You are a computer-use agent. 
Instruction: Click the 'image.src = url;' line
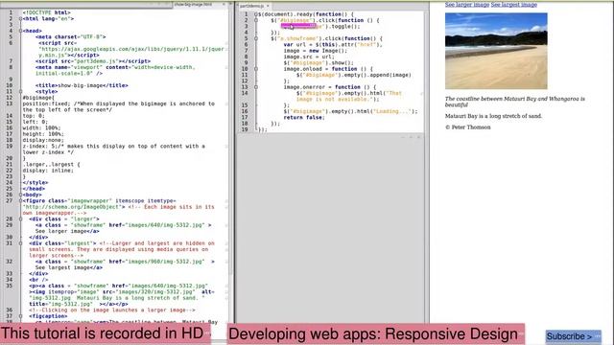(x=309, y=57)
